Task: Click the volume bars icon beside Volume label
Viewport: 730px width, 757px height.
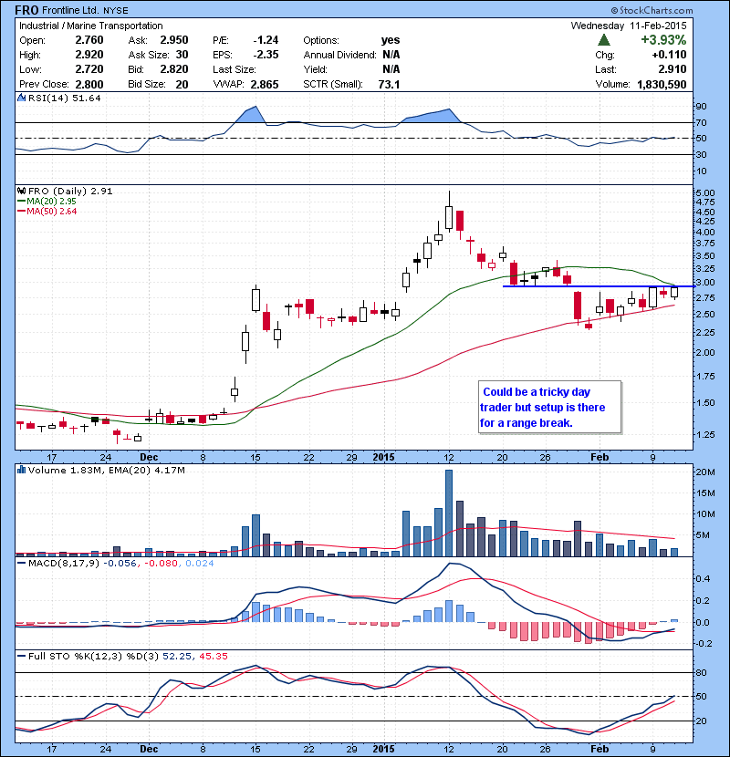Action: pos(21,470)
